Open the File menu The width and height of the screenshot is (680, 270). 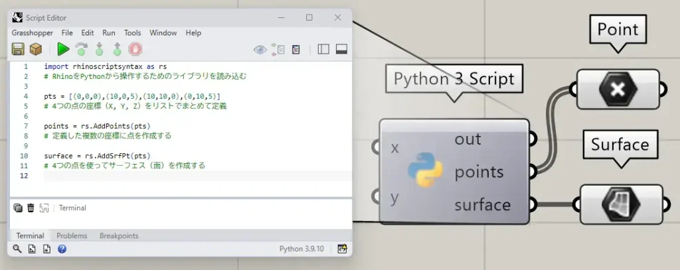tap(67, 33)
